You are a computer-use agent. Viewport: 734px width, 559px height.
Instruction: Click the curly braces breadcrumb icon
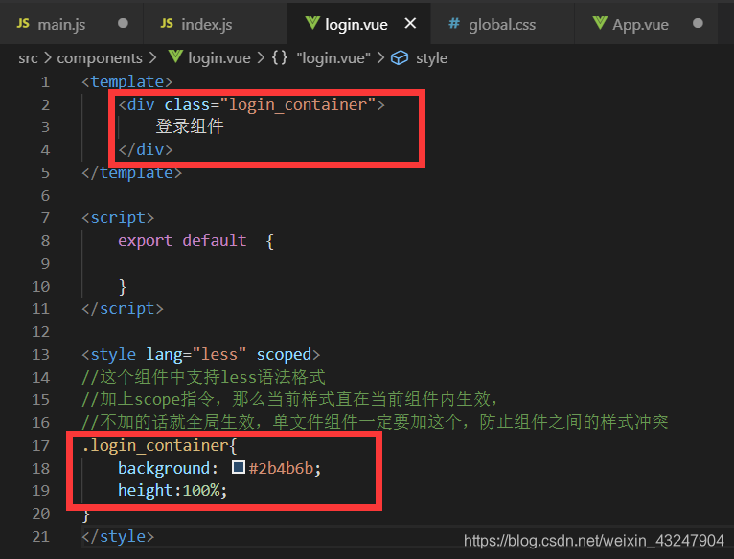(280, 57)
